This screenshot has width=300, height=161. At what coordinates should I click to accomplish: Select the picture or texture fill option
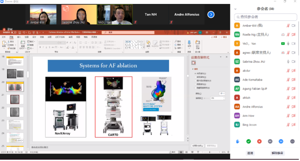click(x=195, y=81)
